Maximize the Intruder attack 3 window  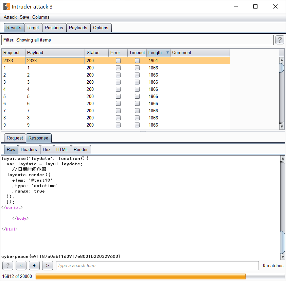[x=255, y=6]
